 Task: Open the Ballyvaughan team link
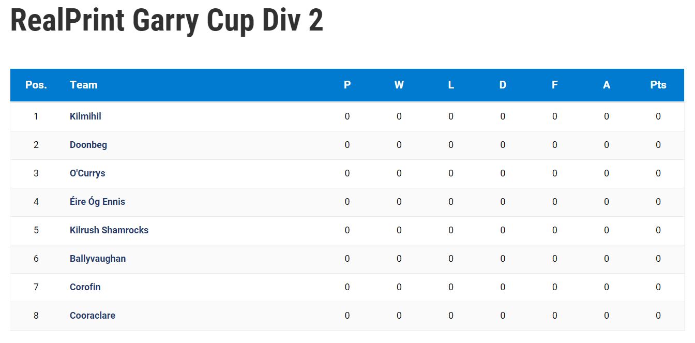tap(98, 259)
